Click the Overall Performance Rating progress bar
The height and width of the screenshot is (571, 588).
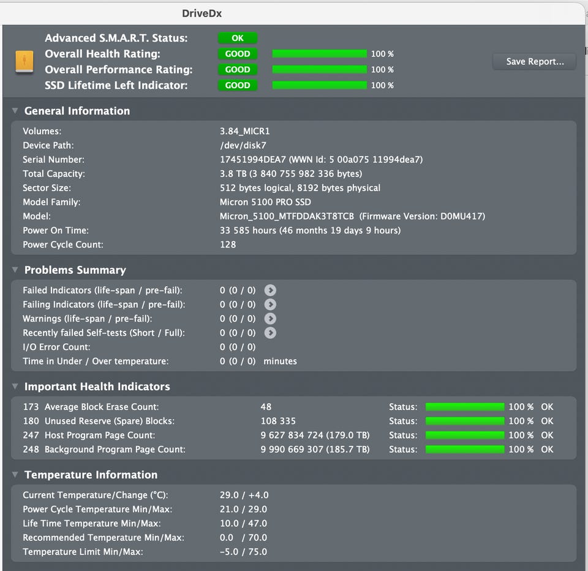(x=320, y=69)
